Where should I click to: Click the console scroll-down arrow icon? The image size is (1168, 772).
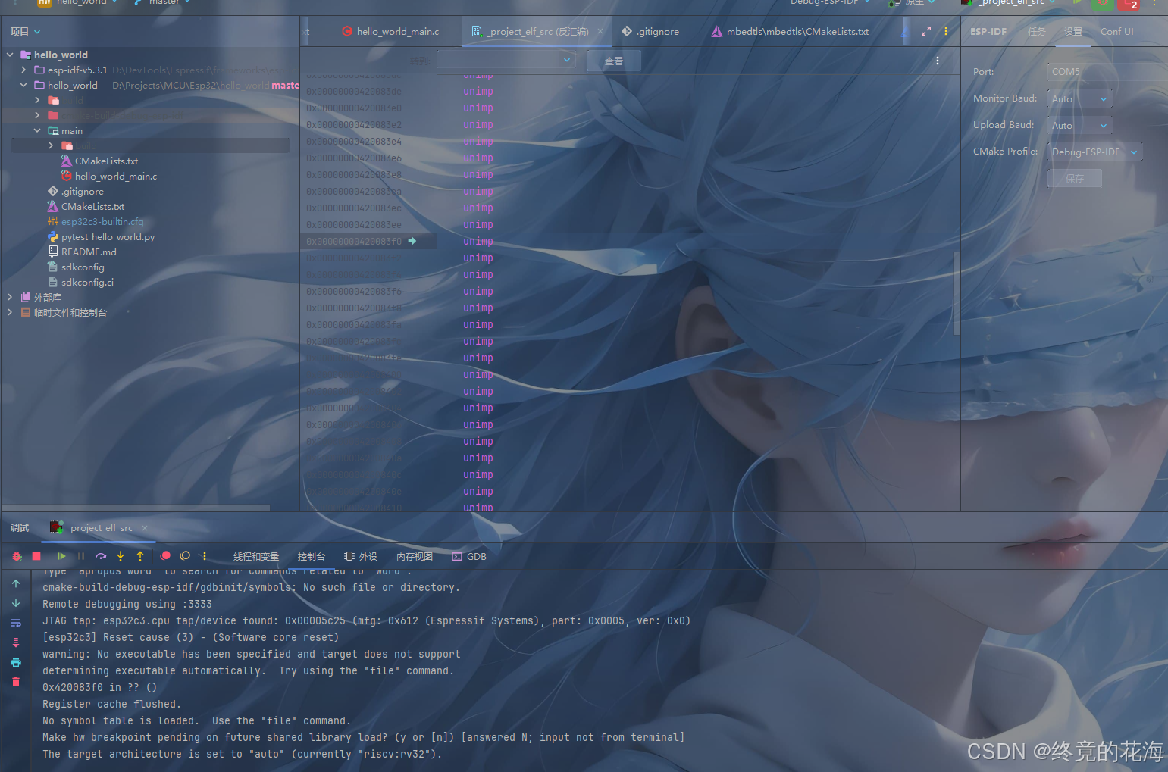[x=16, y=604]
